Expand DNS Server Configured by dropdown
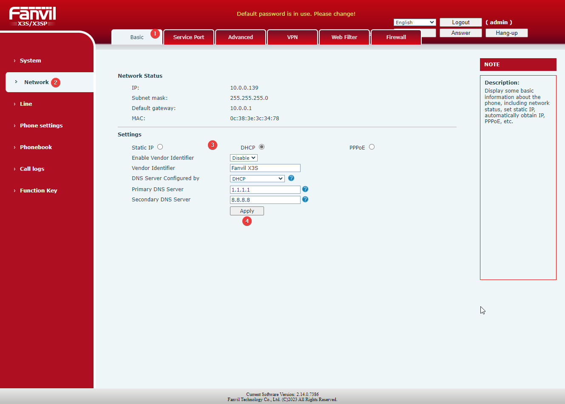 (x=257, y=179)
